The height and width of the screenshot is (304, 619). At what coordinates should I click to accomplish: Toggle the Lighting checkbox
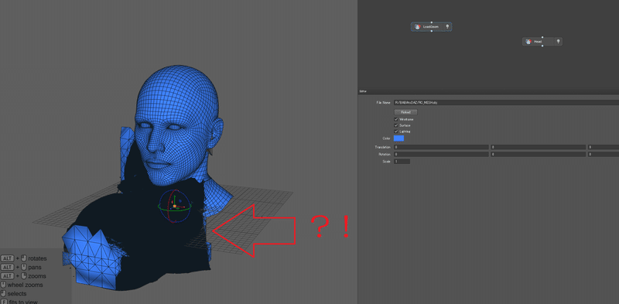click(396, 131)
